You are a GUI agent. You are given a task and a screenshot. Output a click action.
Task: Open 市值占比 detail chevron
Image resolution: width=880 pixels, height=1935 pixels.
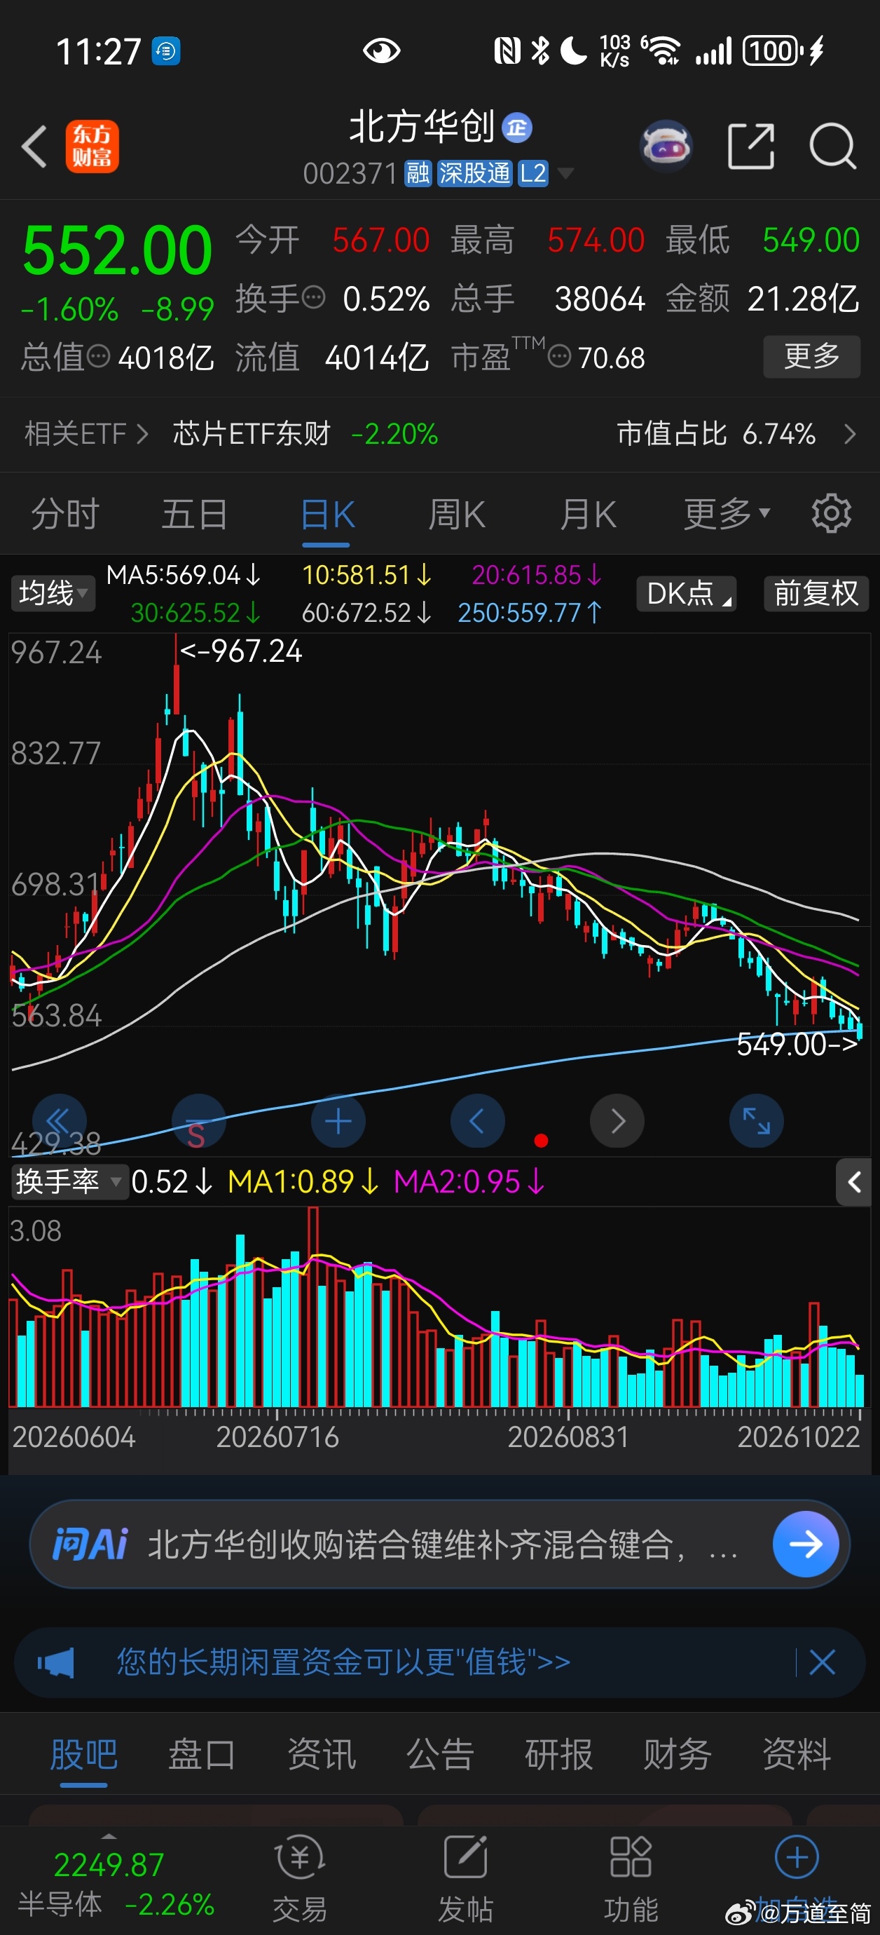849,433
